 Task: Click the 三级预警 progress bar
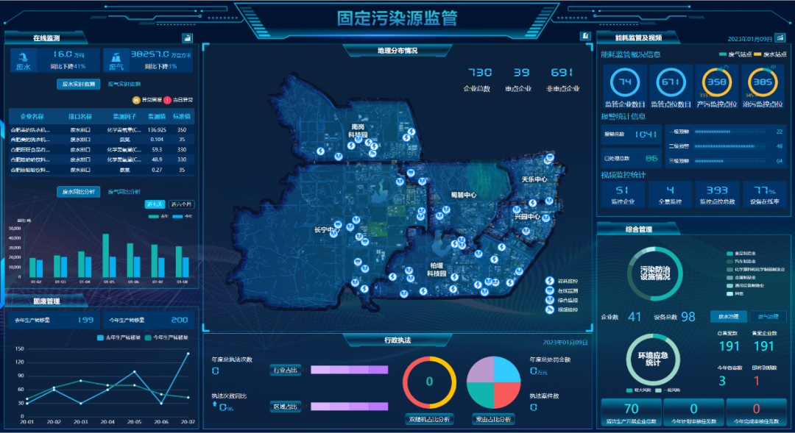(730, 161)
